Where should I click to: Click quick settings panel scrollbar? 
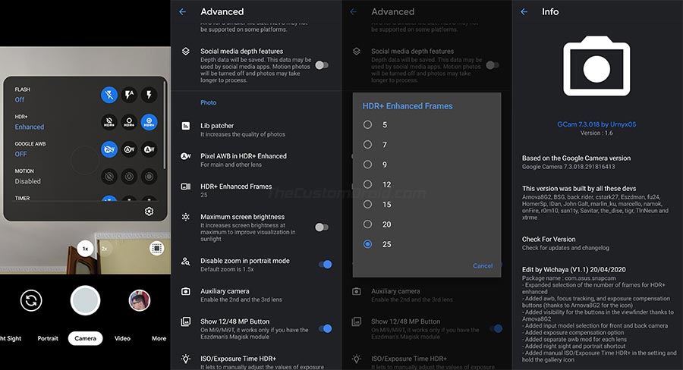click(x=164, y=125)
